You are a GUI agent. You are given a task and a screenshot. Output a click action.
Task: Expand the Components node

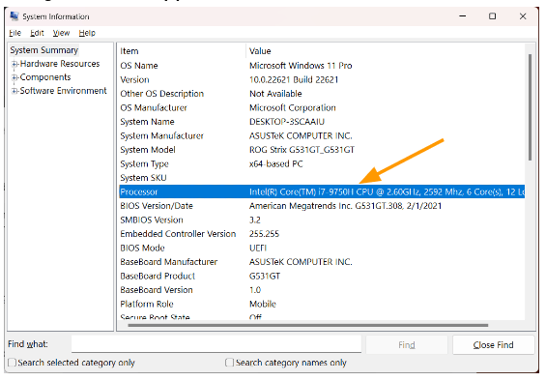(x=14, y=77)
